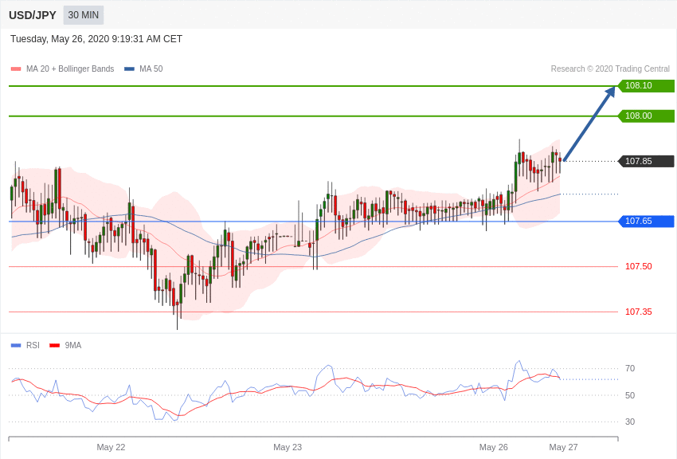This screenshot has width=677, height=459.
Task: Click the '9MA' legend label
Action: coord(73,345)
